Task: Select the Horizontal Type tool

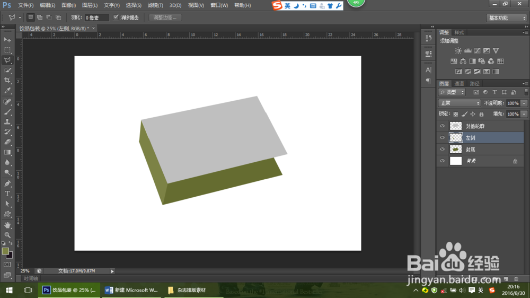Action: tap(7, 194)
